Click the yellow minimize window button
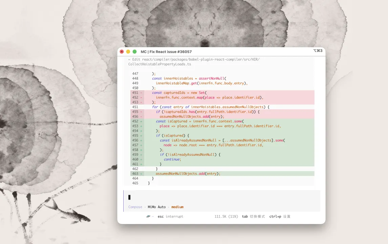This screenshot has height=244, width=388. click(x=128, y=52)
